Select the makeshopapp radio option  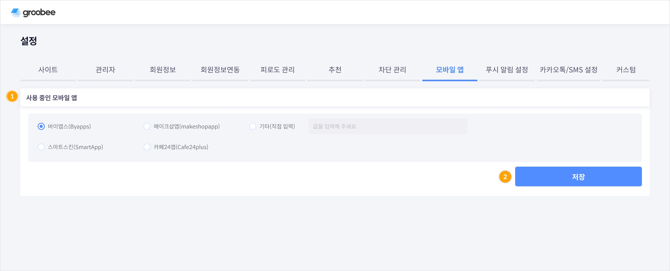tap(147, 126)
